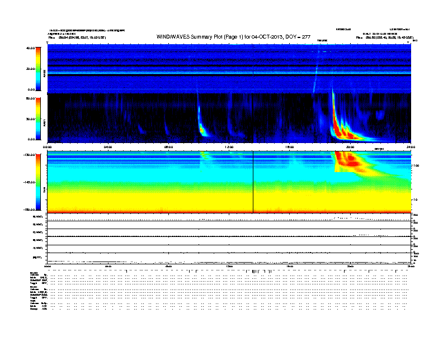
Task: Click the black vertical line in TNR panel
Action: coord(253,182)
